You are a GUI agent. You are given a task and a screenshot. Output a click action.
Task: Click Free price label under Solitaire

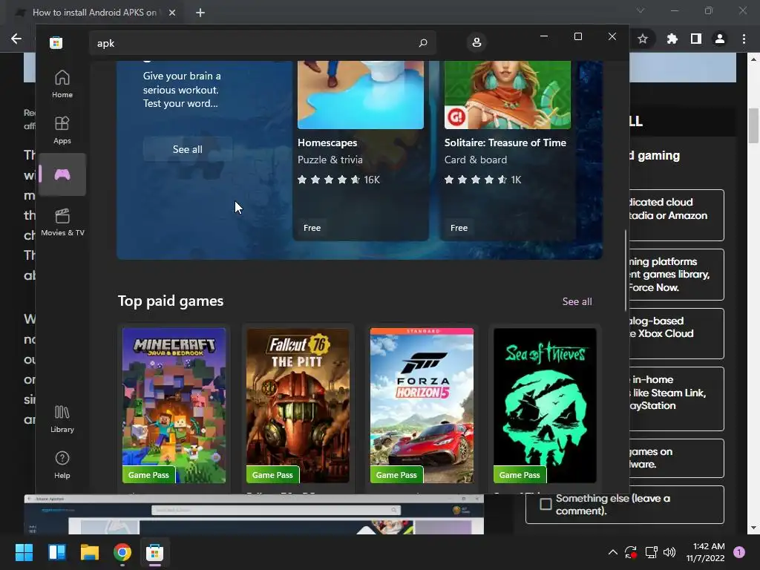pyautogui.click(x=459, y=228)
